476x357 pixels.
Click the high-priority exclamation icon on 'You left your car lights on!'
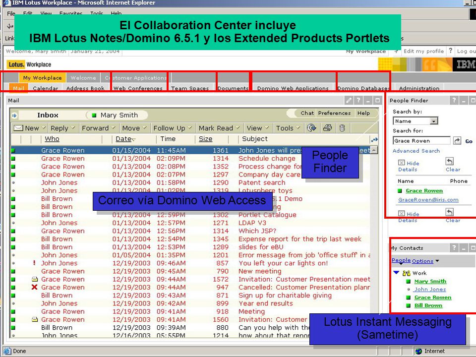(x=34, y=263)
